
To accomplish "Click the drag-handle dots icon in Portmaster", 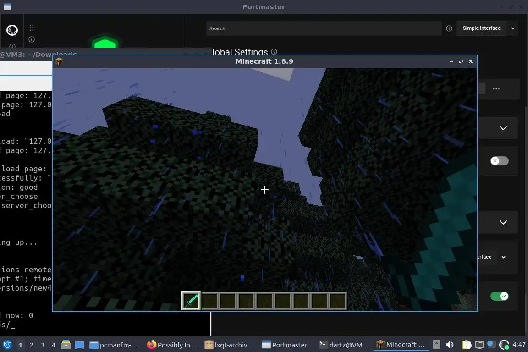I will 32,27.
